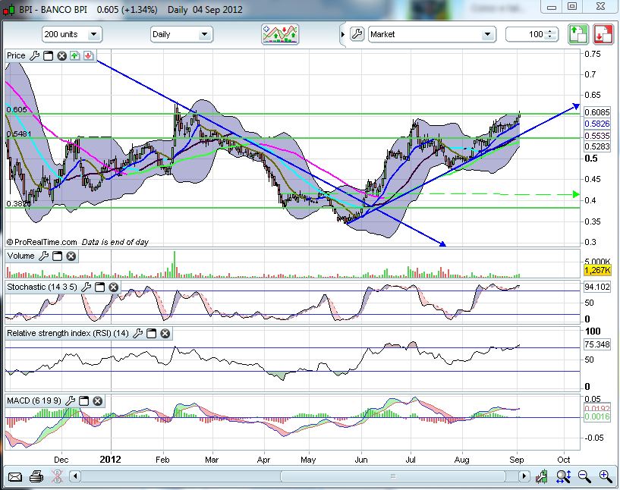
Task: Click the MACD (6 19 9) label
Action: (34, 401)
